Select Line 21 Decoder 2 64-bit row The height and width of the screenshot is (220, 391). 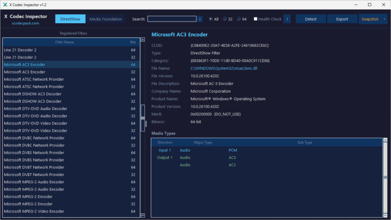[x=72, y=50]
